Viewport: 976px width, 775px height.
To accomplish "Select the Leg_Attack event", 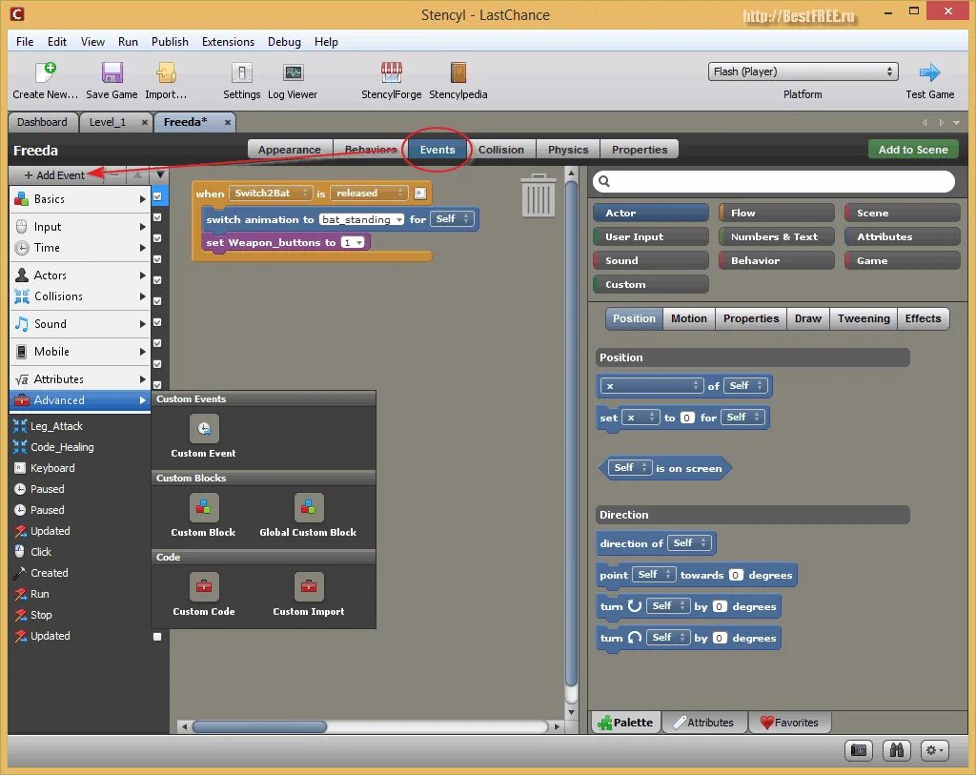I will click(x=56, y=426).
